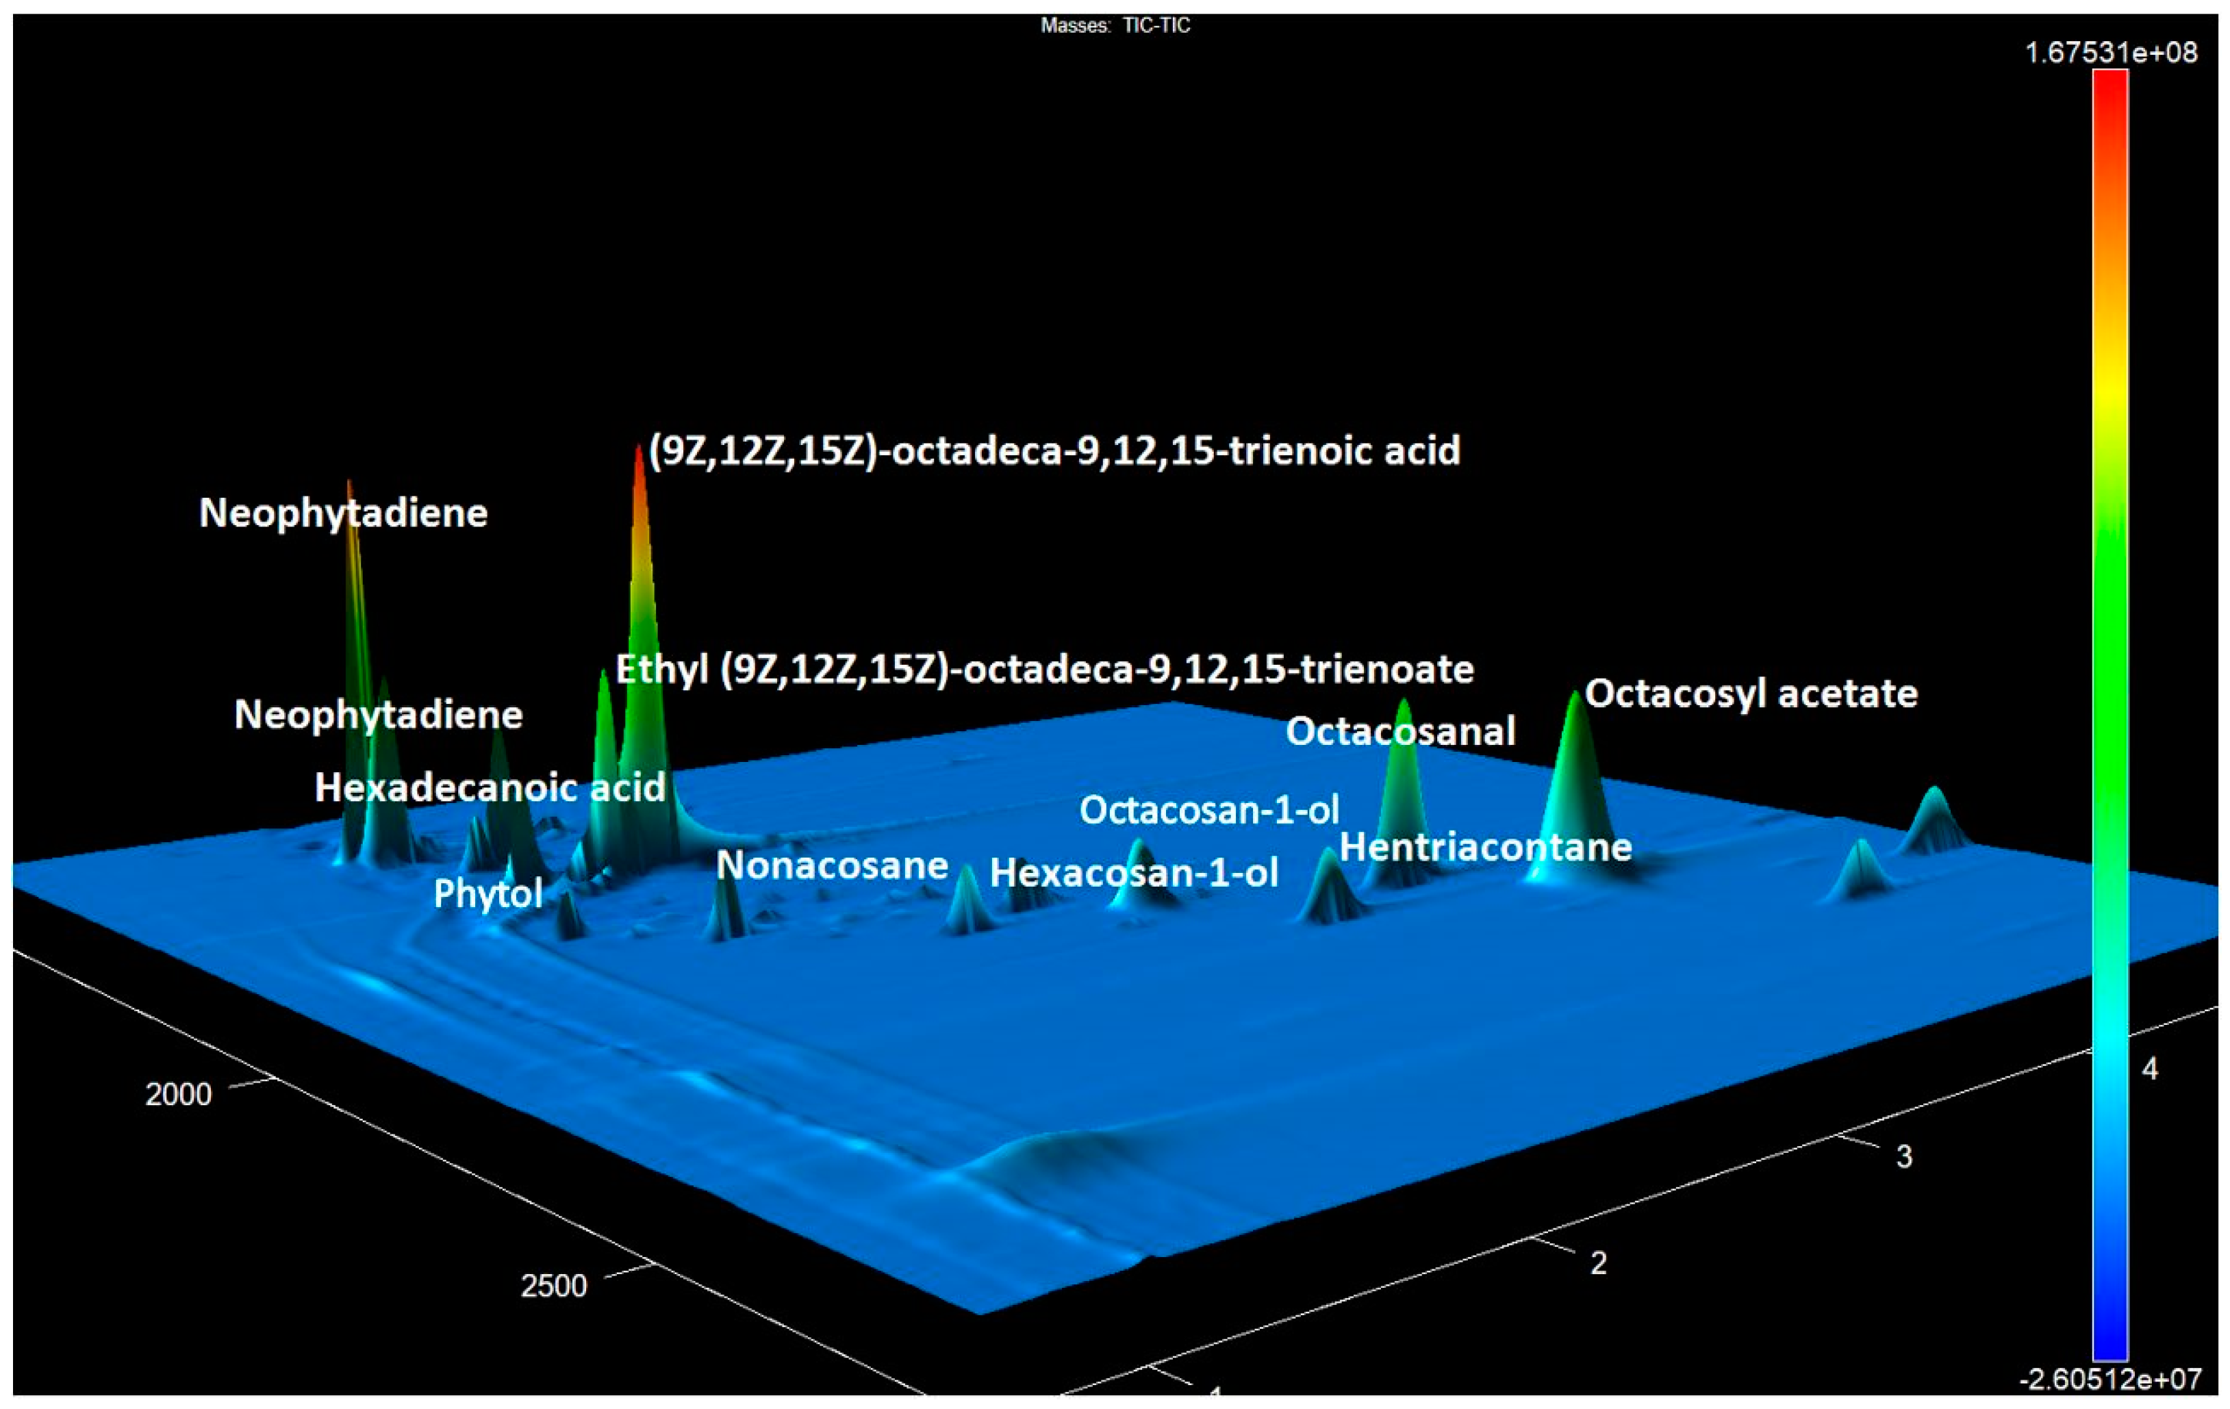Select the Ethyl octadeca-9,12,15-trienoate label
Image resolution: width=2230 pixels, height=1409 pixels.
click(x=1045, y=670)
